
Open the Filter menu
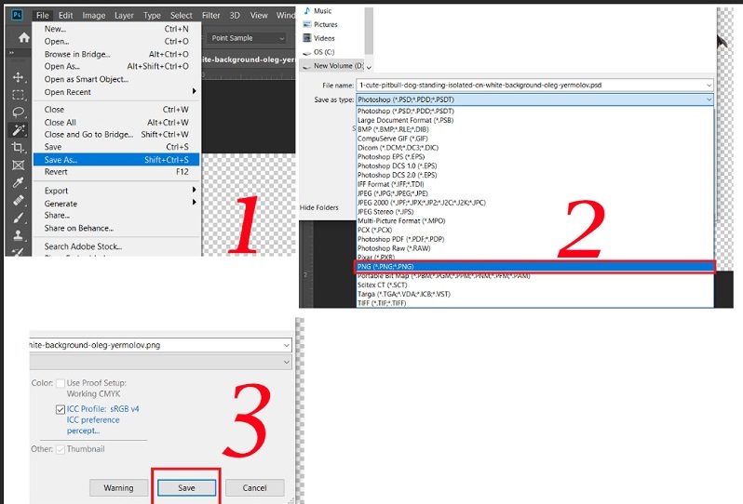(210, 15)
